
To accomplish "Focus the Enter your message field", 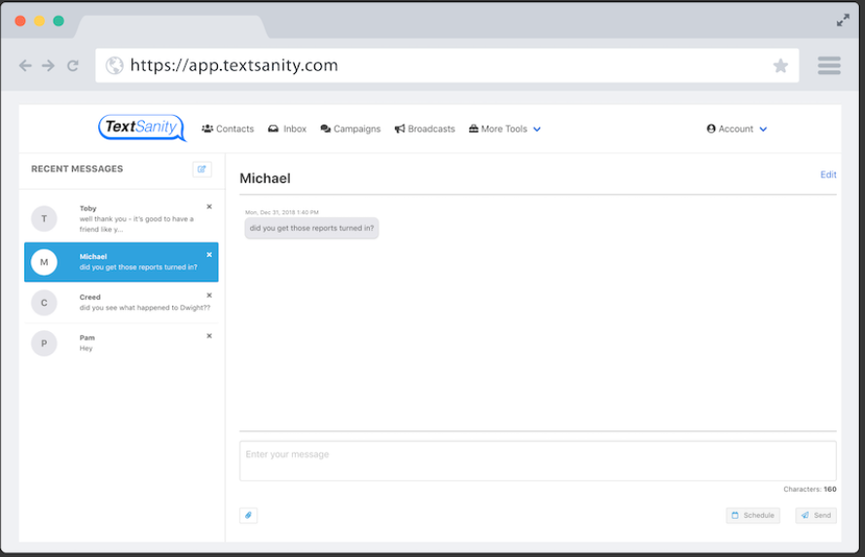I will point(538,461).
